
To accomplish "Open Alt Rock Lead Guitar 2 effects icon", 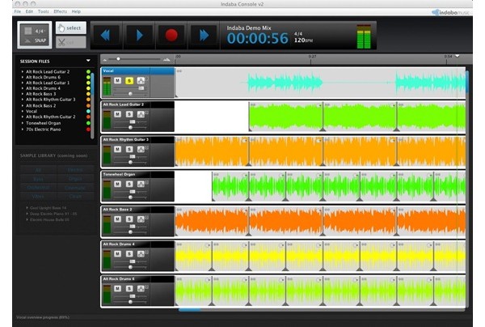I will (x=141, y=114).
